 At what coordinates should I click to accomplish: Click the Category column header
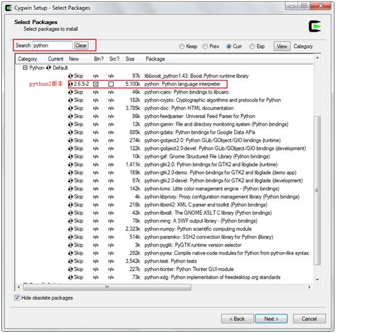[x=27, y=59]
